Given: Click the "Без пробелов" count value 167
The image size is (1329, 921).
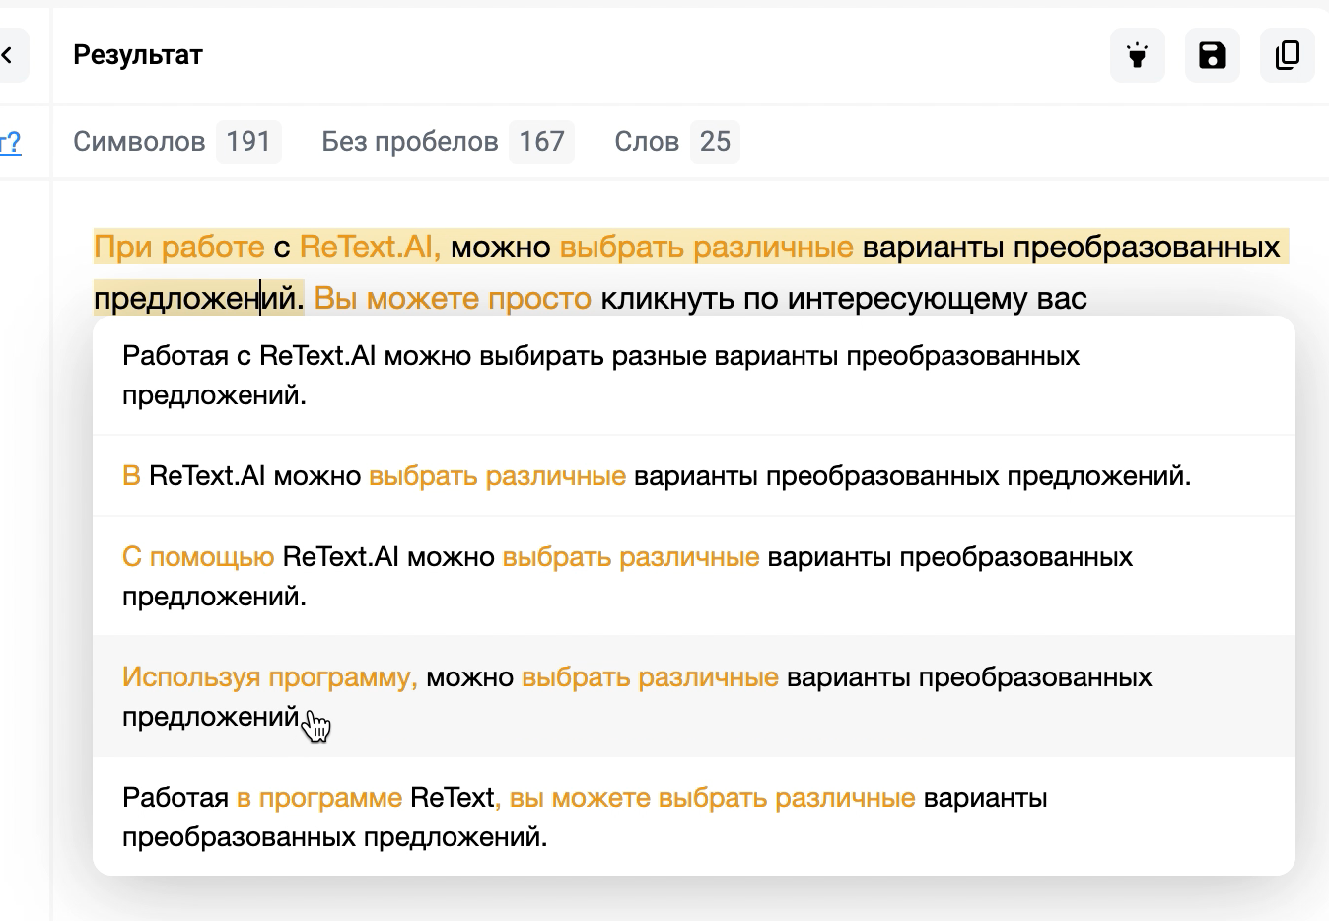Looking at the screenshot, I should coord(541,142).
